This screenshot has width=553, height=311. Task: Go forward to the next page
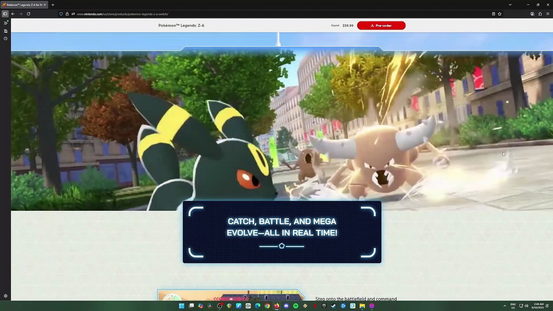(20, 14)
